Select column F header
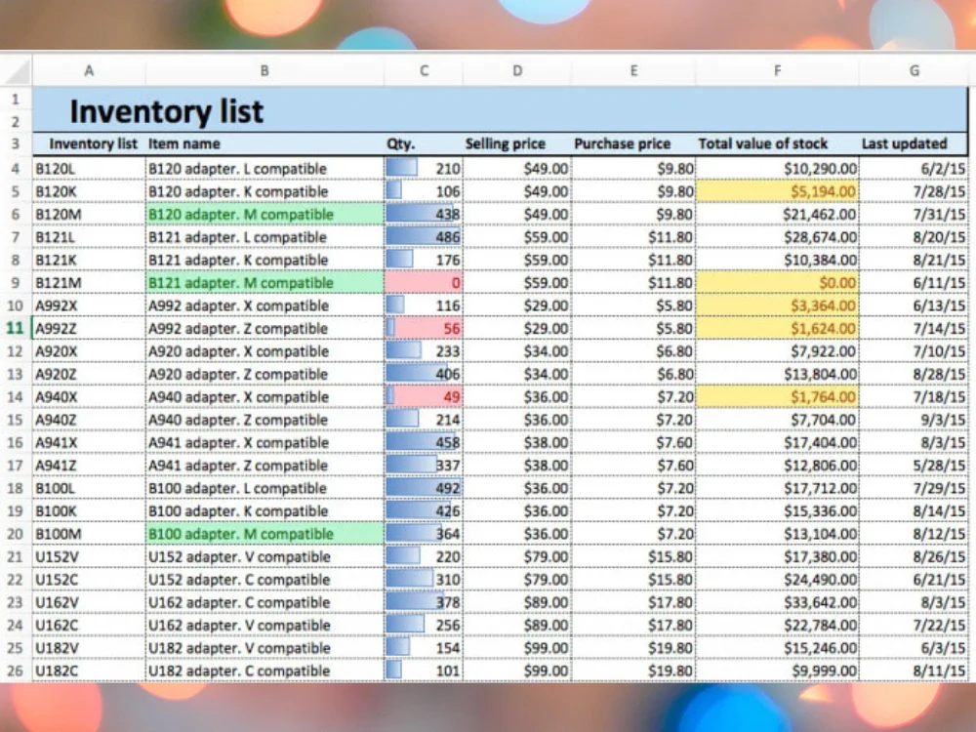This screenshot has width=976, height=732. [777, 70]
